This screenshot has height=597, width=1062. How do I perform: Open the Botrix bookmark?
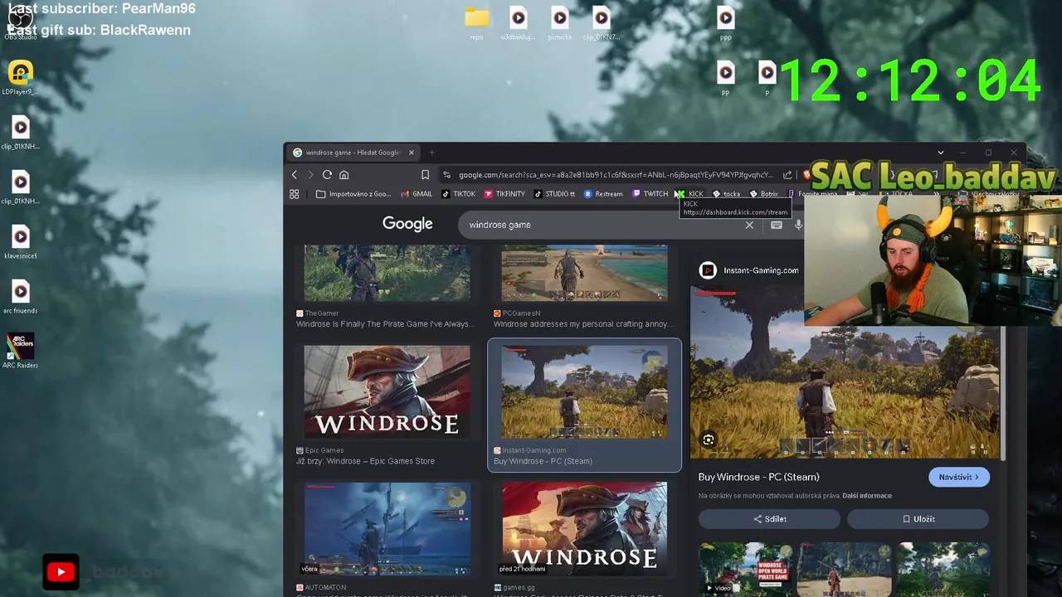[x=764, y=194]
